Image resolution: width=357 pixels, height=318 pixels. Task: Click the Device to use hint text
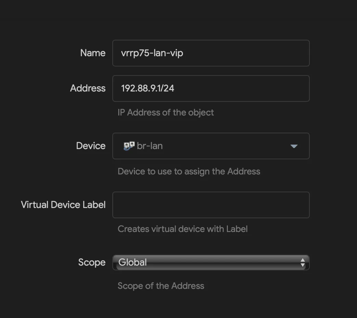pyautogui.click(x=189, y=171)
